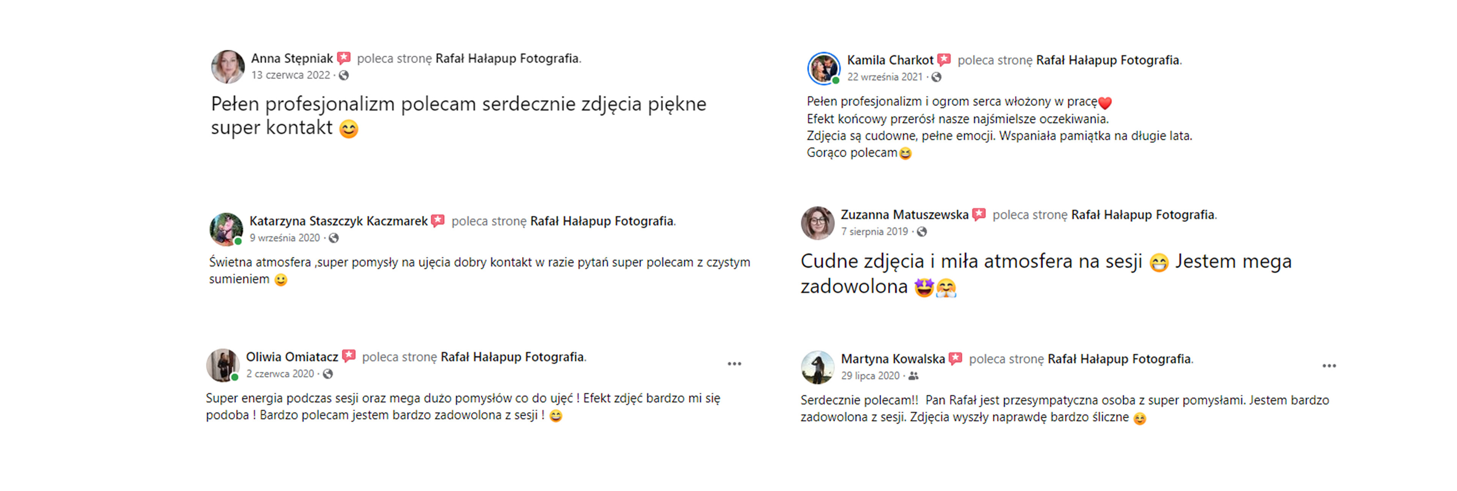Image resolution: width=1457 pixels, height=491 pixels.
Task: Click the globe icon beside 2 czerwca 2020
Action: click(328, 374)
